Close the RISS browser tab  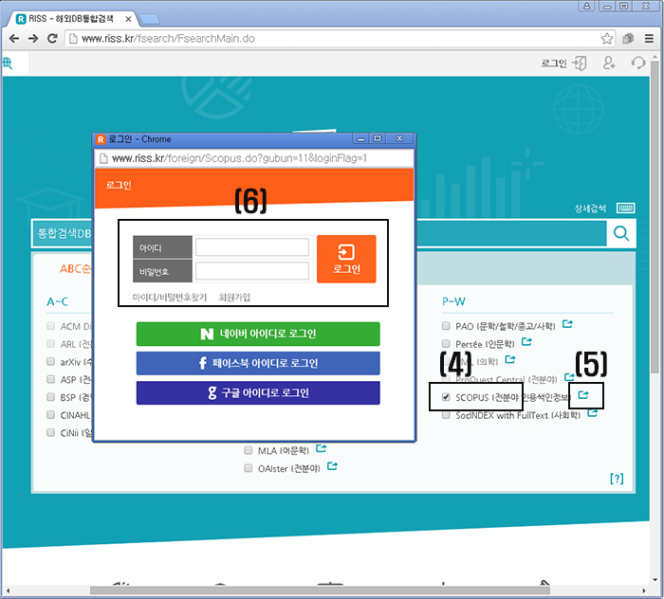128,19
